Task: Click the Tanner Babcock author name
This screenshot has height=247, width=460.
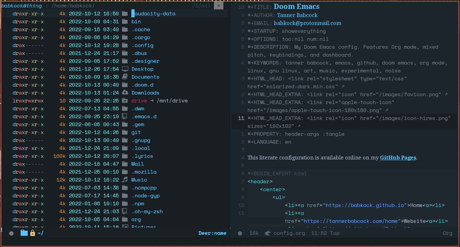Action: coord(297,15)
